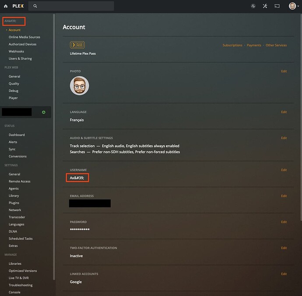Screen dimensions: 302x296
Task: Click the Settings wrench icon
Action: click(x=265, y=6)
